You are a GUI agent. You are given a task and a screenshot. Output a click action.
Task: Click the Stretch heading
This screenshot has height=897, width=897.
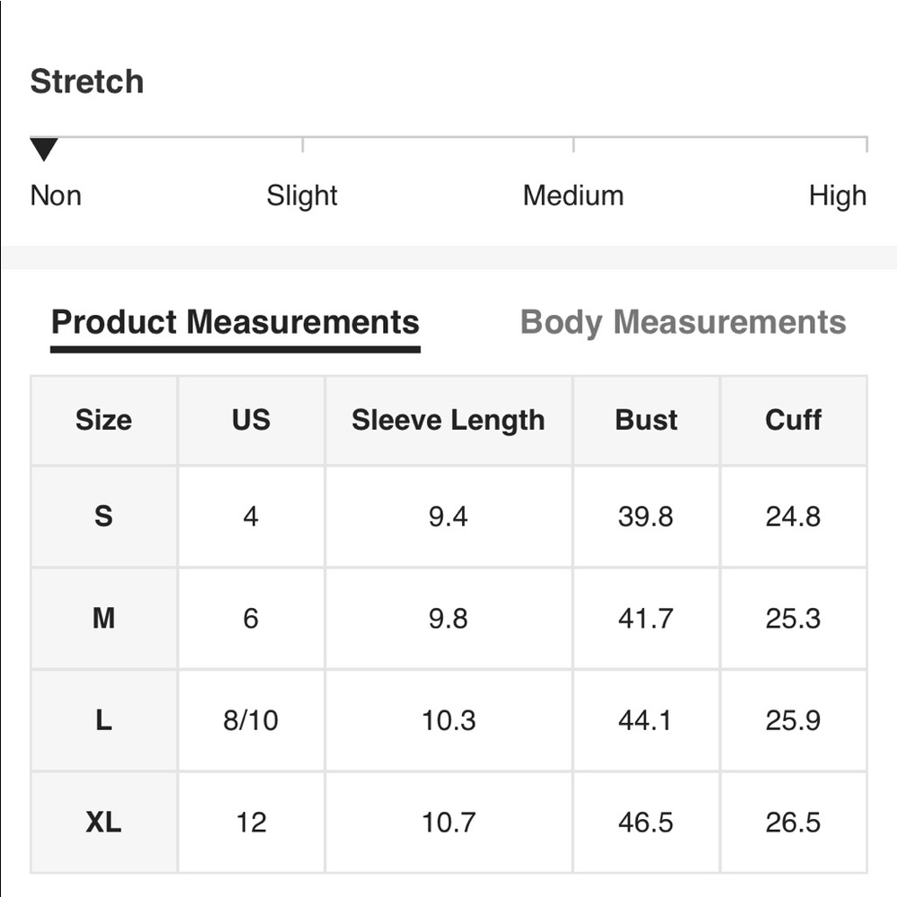click(x=87, y=82)
